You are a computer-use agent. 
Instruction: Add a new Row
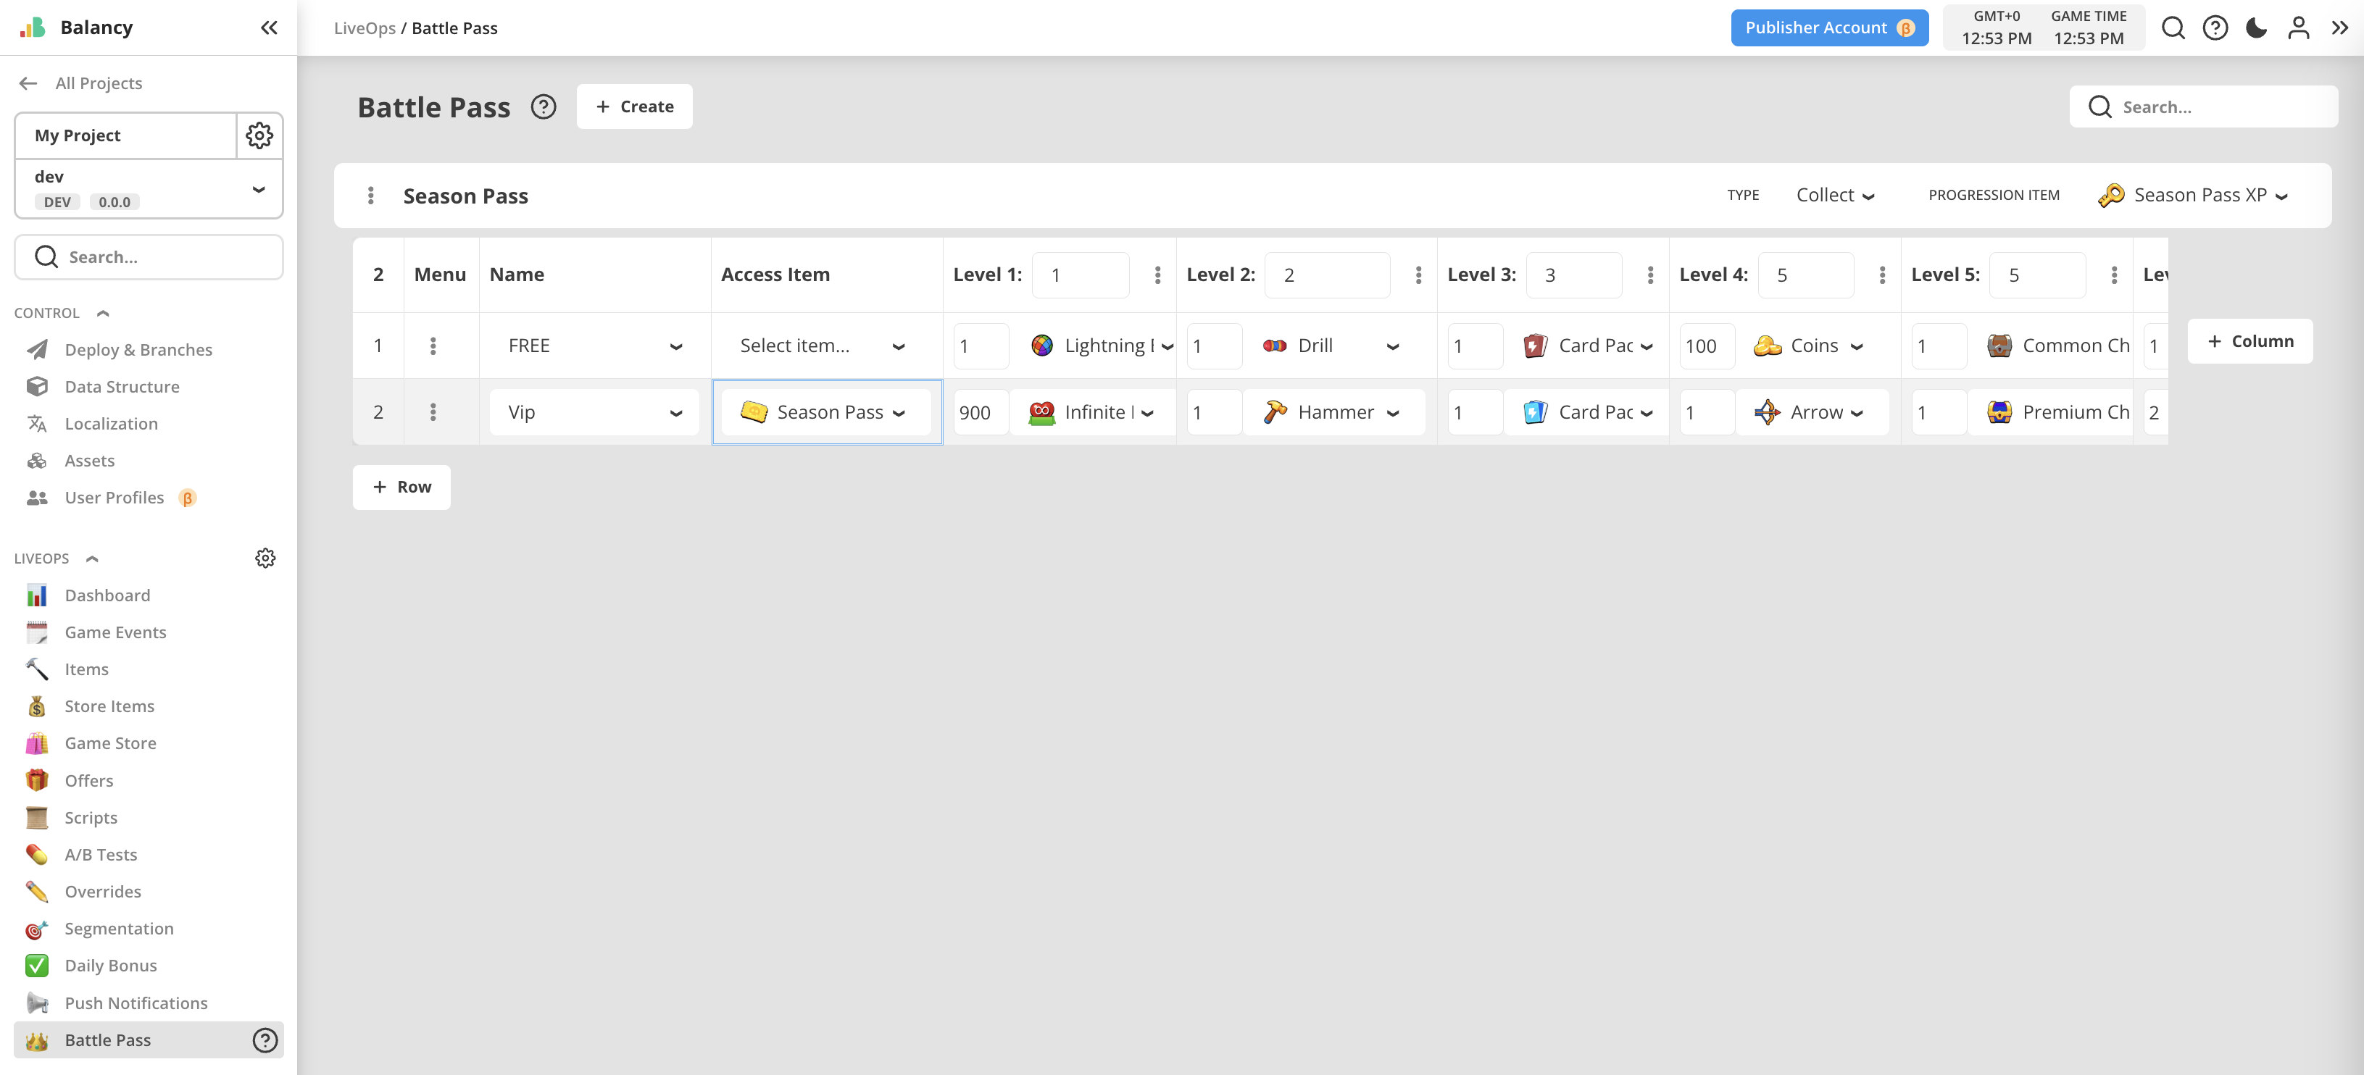pos(401,487)
